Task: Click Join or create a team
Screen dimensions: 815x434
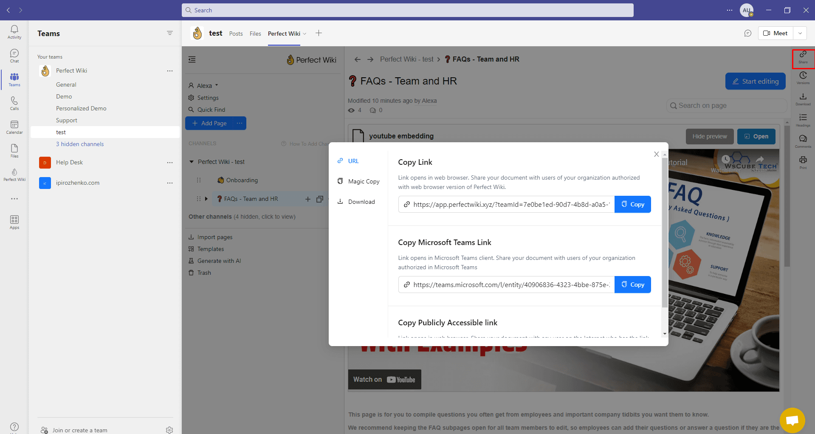Action: [74, 430]
